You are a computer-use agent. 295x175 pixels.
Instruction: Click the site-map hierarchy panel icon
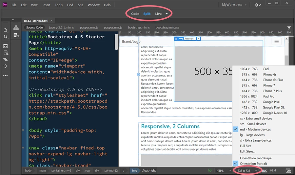16,28
